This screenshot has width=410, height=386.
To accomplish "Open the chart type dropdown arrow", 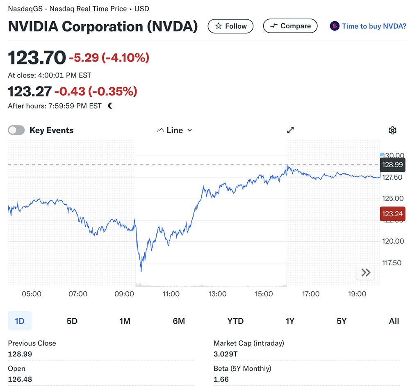I will [x=189, y=130].
